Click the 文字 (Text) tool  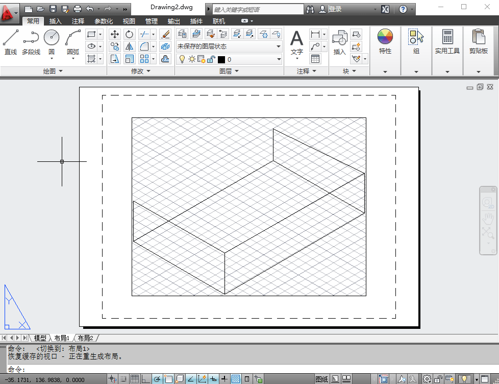click(x=296, y=43)
